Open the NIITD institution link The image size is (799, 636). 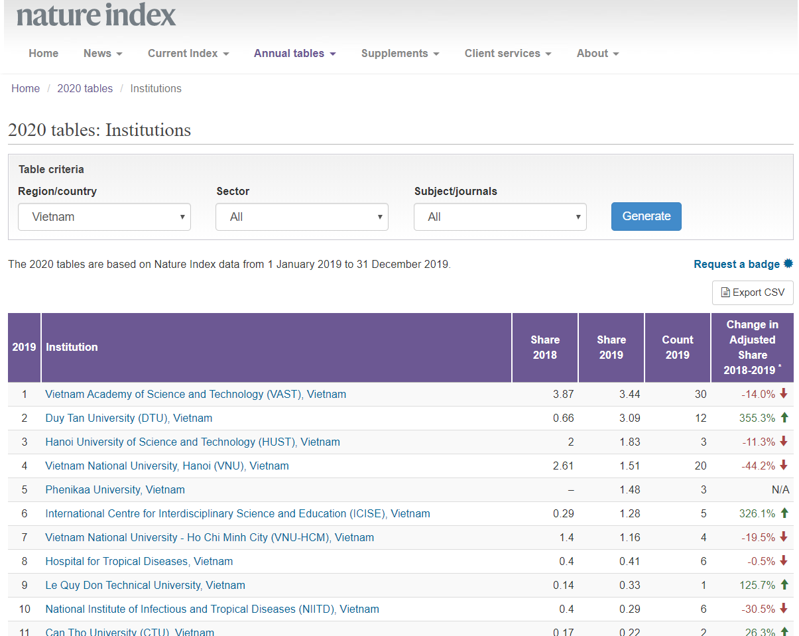click(x=212, y=609)
